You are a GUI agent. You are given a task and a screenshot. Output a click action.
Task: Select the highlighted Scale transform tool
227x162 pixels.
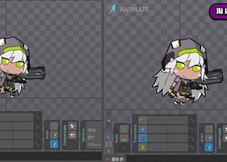click(x=143, y=138)
